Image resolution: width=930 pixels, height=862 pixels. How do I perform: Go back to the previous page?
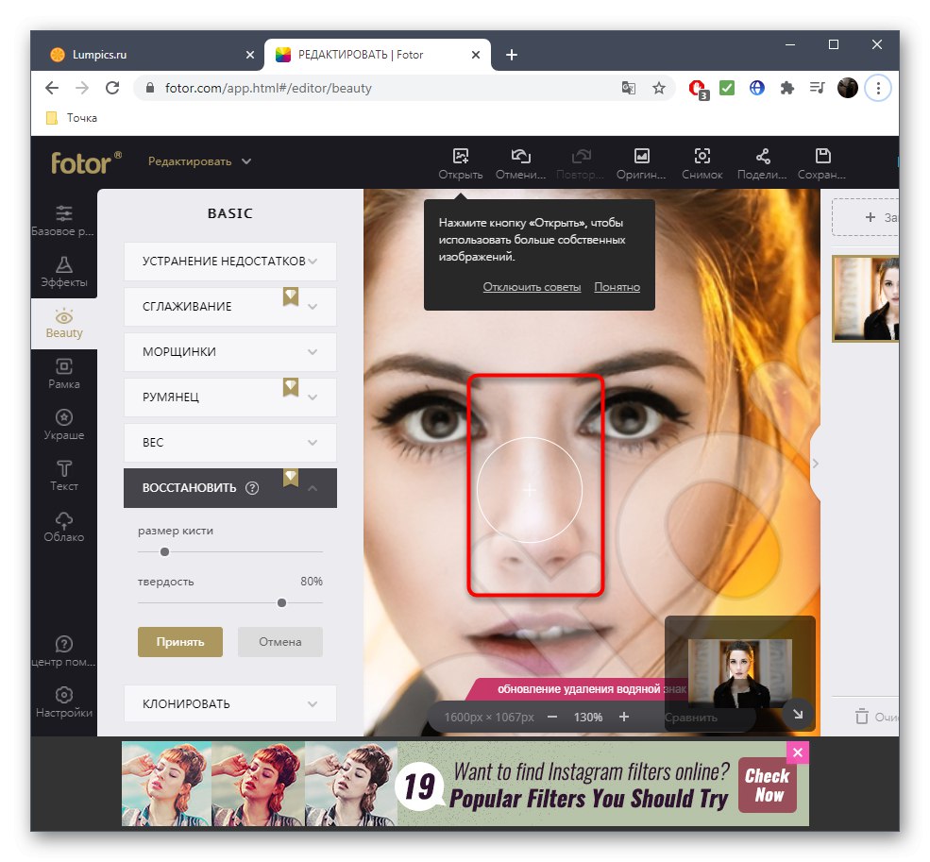pos(52,89)
